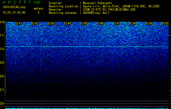Click the filename 1003100240.png
This screenshot has height=109, width=171.
coord(14,7)
